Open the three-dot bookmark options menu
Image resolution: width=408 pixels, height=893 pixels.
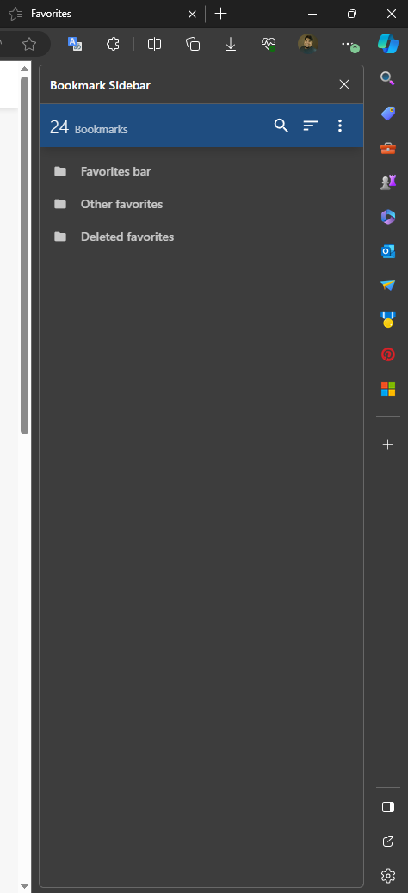coord(340,126)
